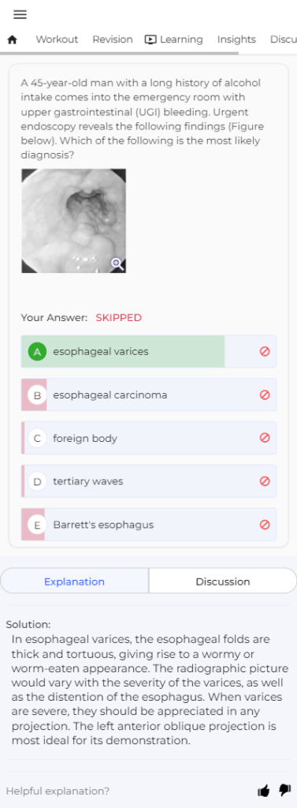Open the endoscopy image thumbnail

click(73, 221)
